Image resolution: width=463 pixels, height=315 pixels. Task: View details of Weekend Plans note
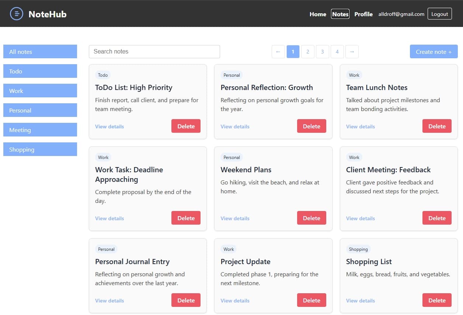[235, 218]
